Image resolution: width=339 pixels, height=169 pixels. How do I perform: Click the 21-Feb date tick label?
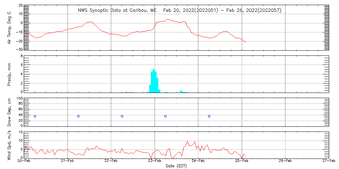(x=68, y=162)
